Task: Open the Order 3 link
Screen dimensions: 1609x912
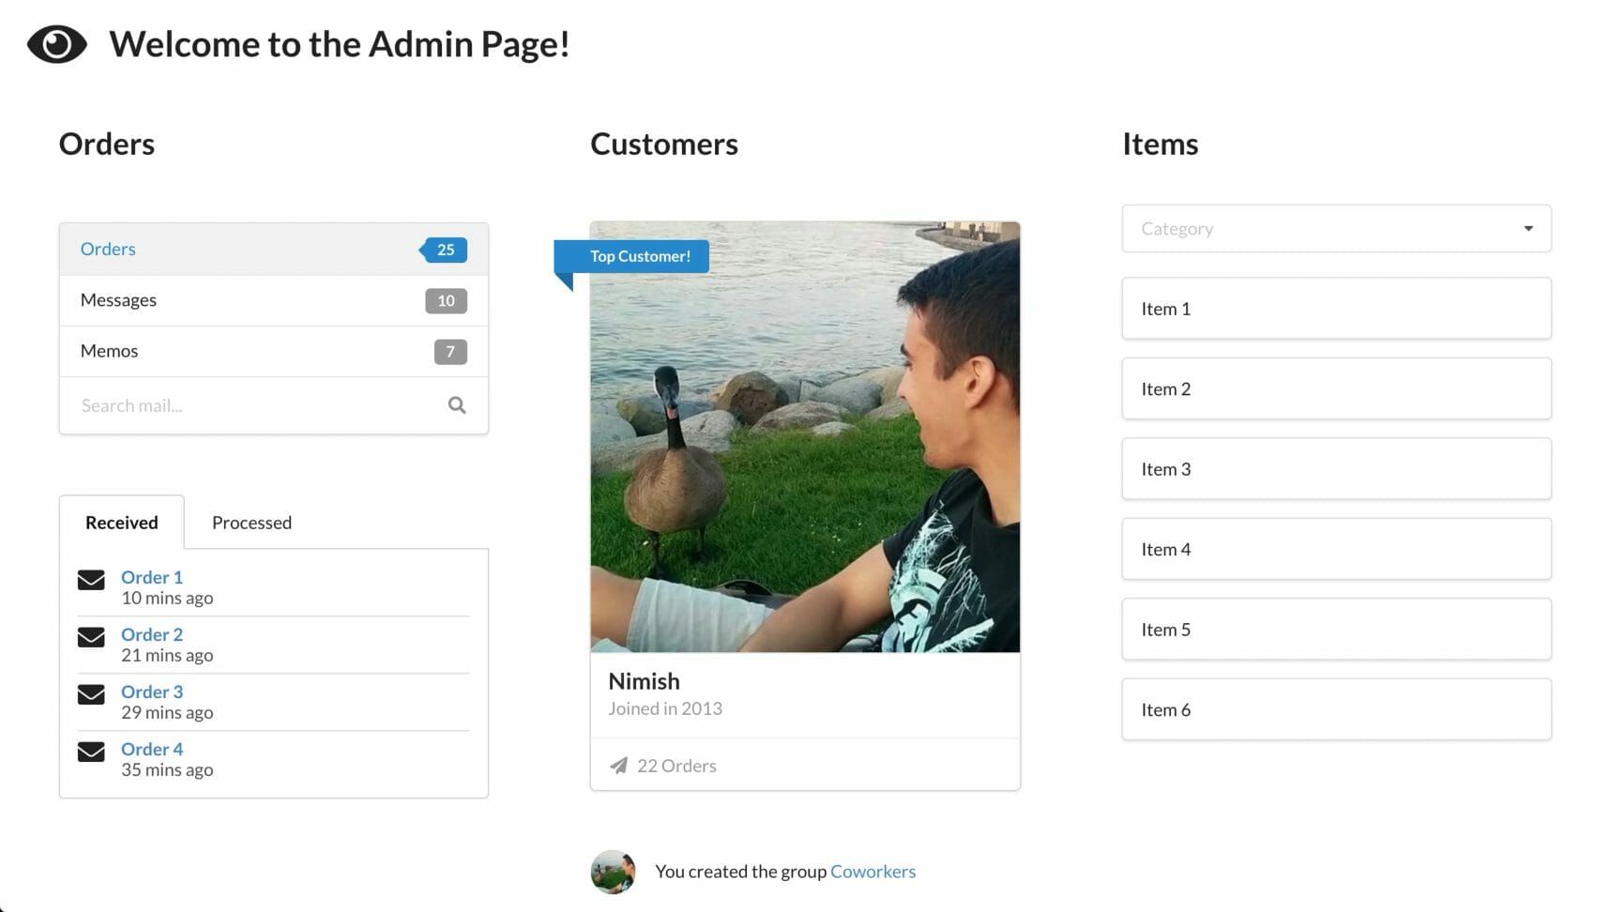Action: 152,692
